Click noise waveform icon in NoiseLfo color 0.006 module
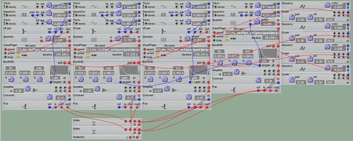The width and height of the screenshot is (353, 141). coord(303,27)
